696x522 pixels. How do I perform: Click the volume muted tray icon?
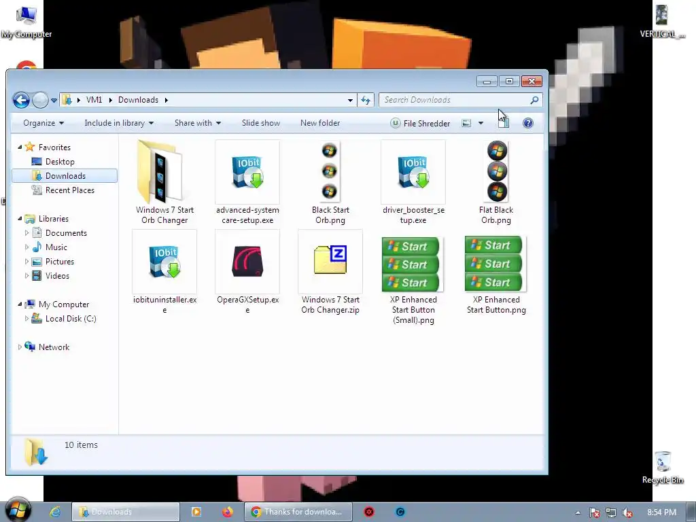tap(627, 512)
